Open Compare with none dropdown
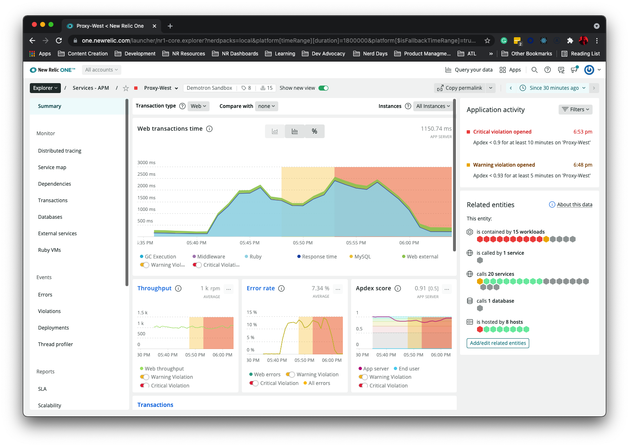 (x=267, y=106)
